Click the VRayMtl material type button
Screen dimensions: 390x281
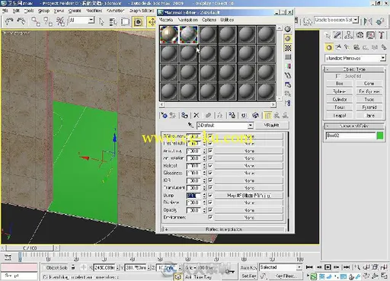point(272,125)
